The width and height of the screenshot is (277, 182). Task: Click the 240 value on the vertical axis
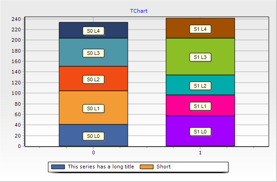click(16, 19)
